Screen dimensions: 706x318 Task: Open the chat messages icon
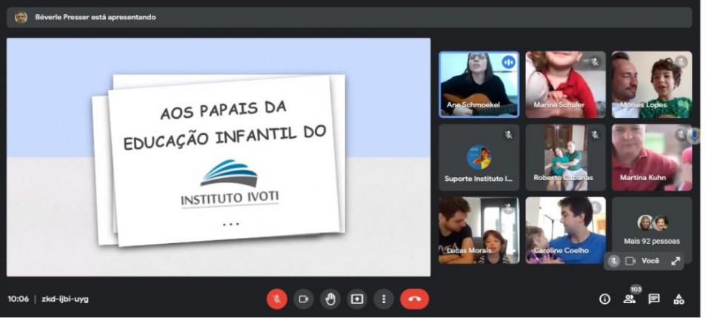coord(653,299)
